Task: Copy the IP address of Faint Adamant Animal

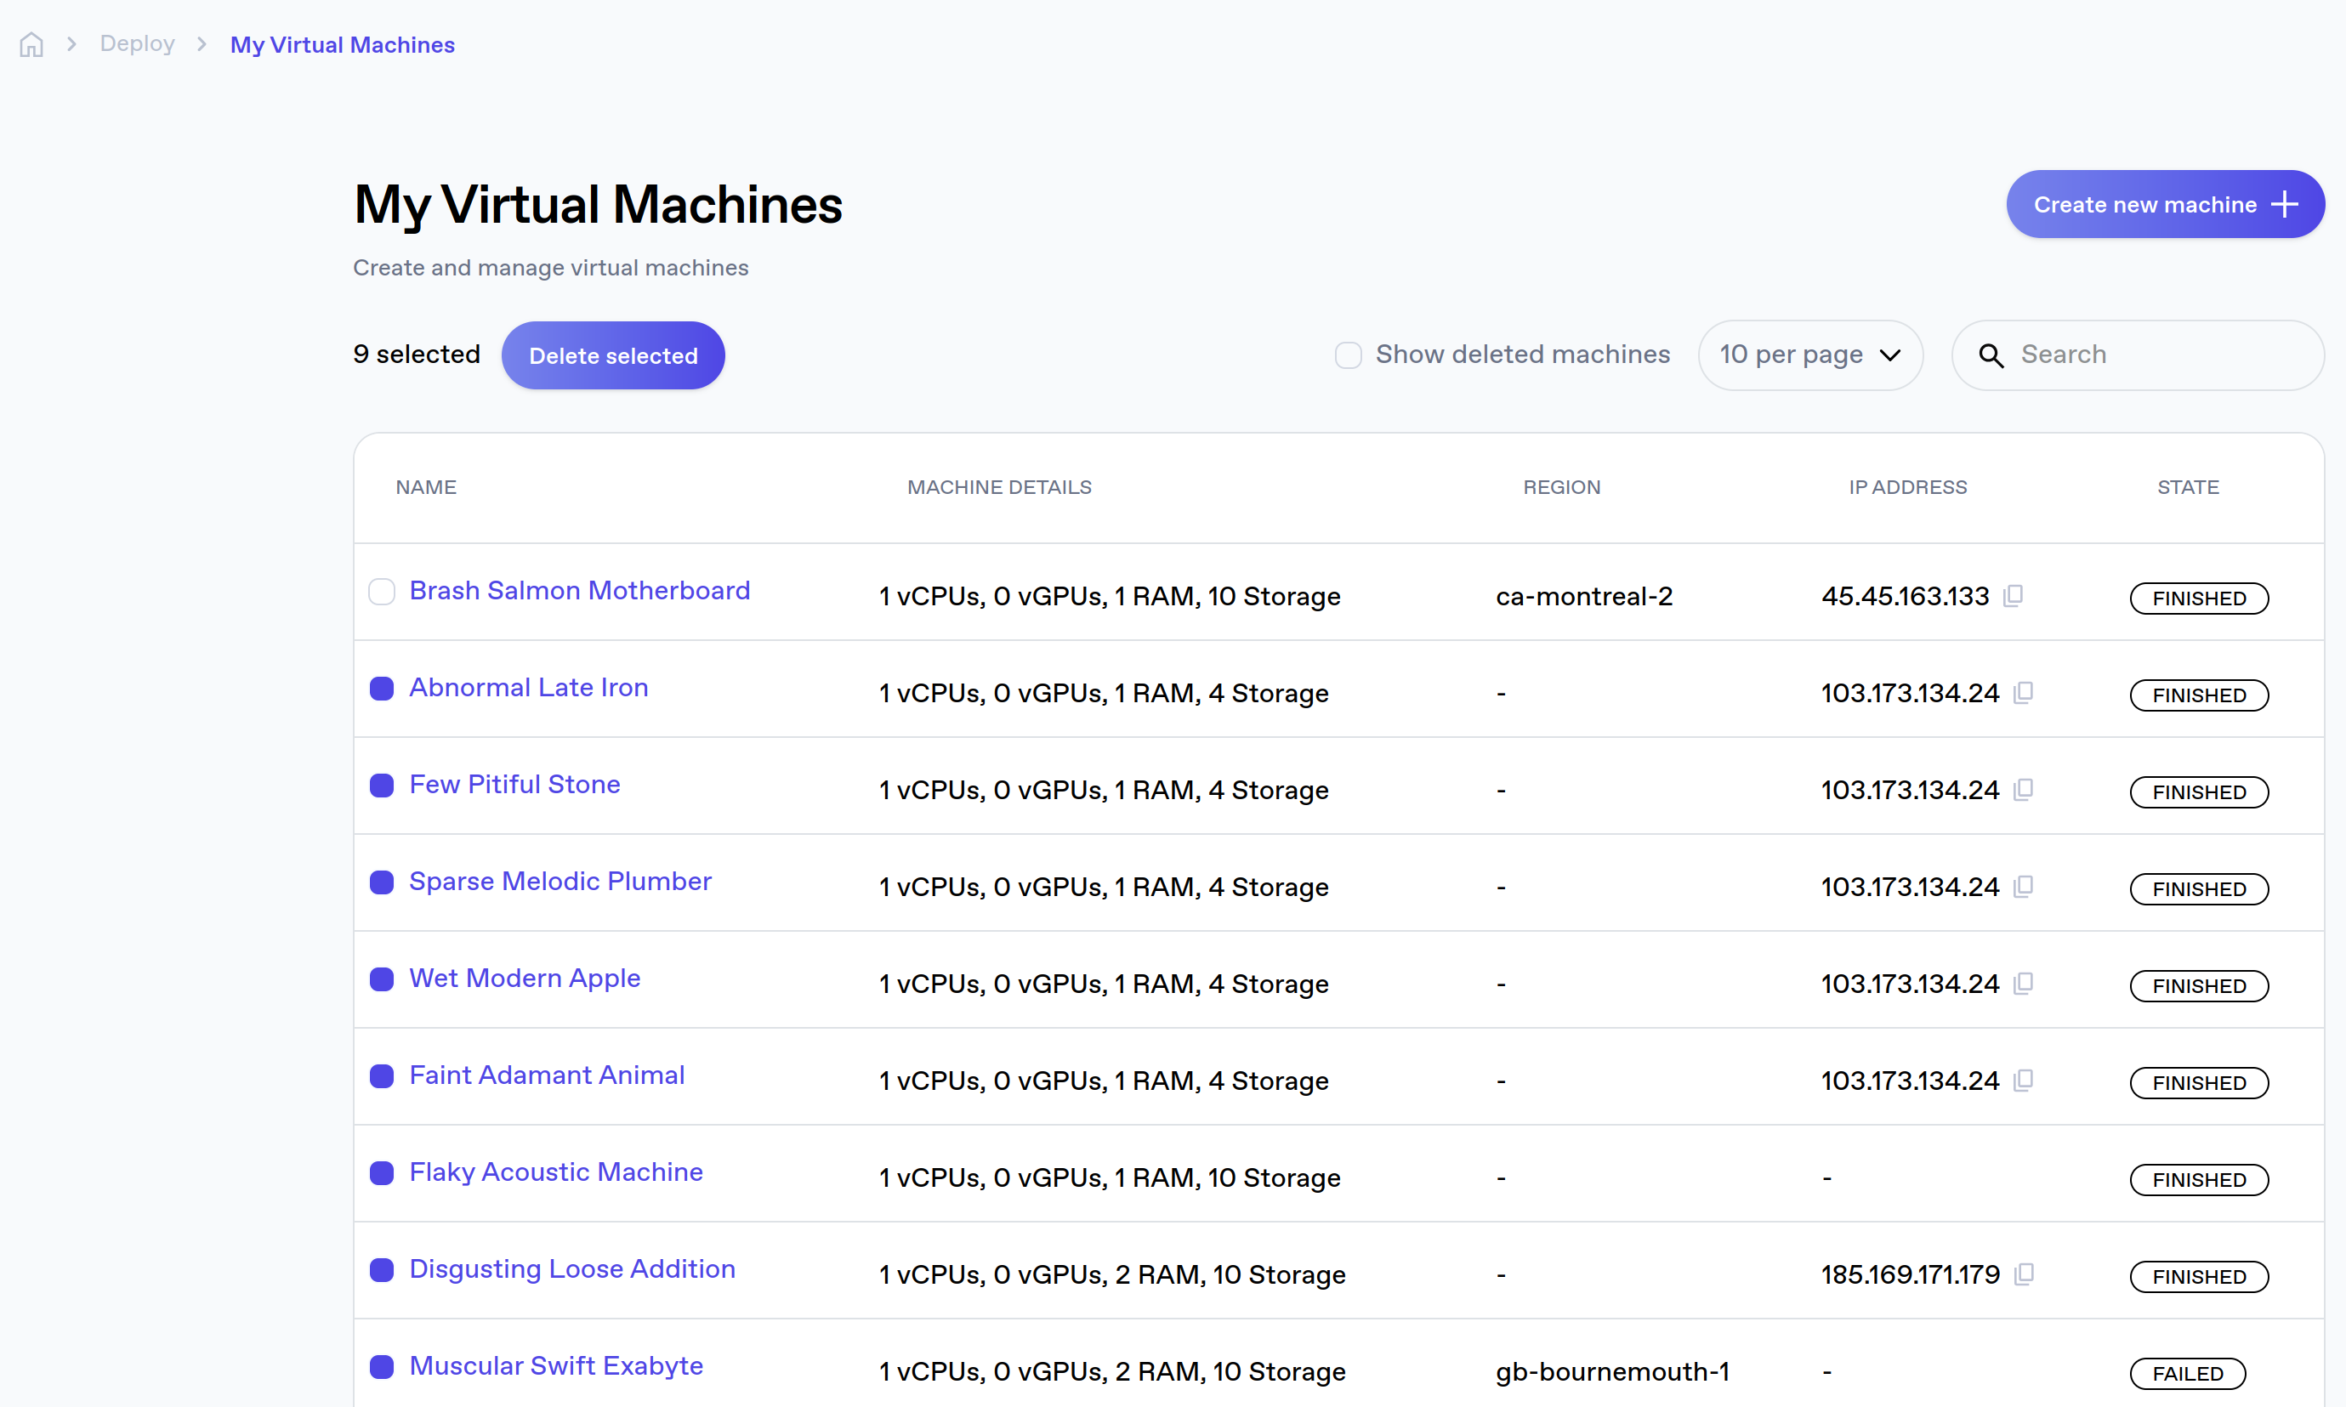Action: 2023,1080
